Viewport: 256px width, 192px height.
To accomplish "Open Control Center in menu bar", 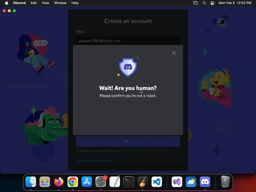I will tap(212, 3).
